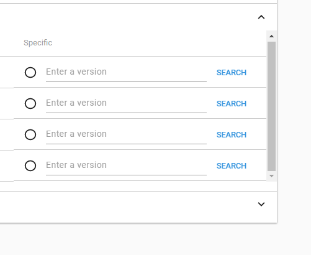311x255 pixels.
Task: Focus the second 'Enter a version' field
Action: 126,103
